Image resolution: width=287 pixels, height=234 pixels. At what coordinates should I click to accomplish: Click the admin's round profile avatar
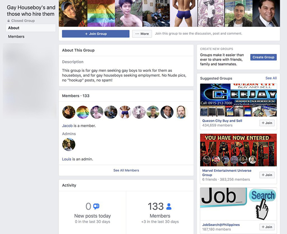click(x=68, y=145)
